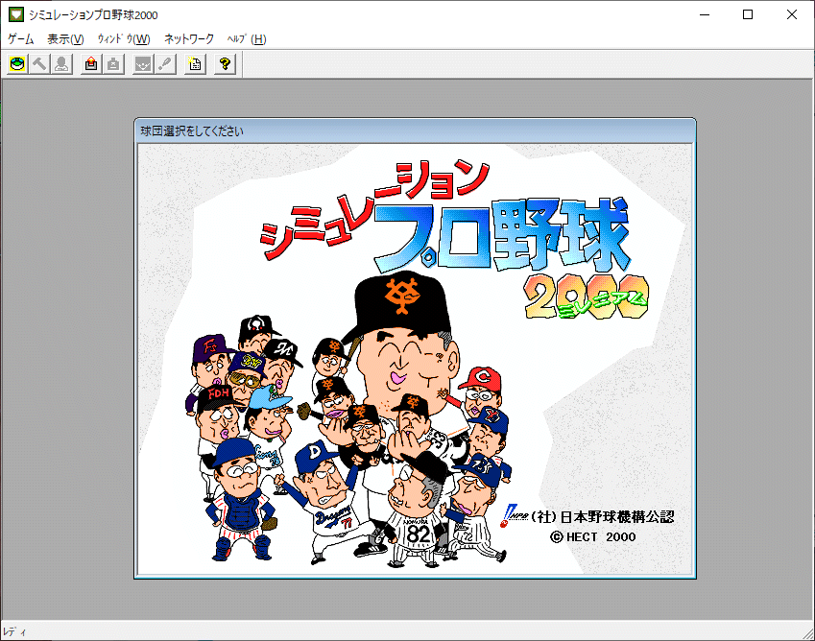The width and height of the screenshot is (815, 641).
Task: Click the document sheet toolbar icon
Action: click(x=195, y=64)
